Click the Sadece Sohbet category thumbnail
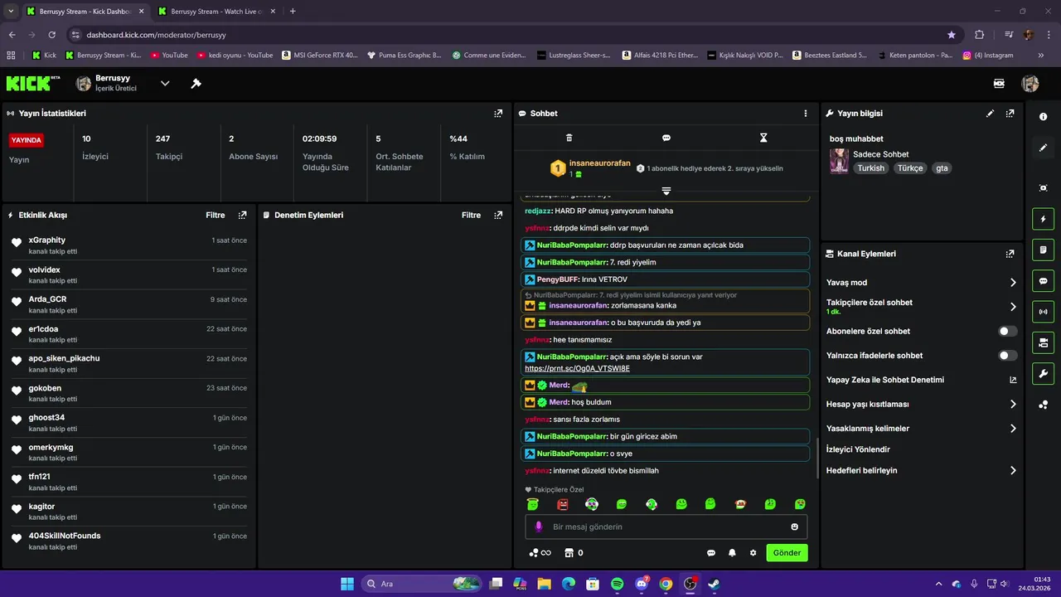 point(839,161)
